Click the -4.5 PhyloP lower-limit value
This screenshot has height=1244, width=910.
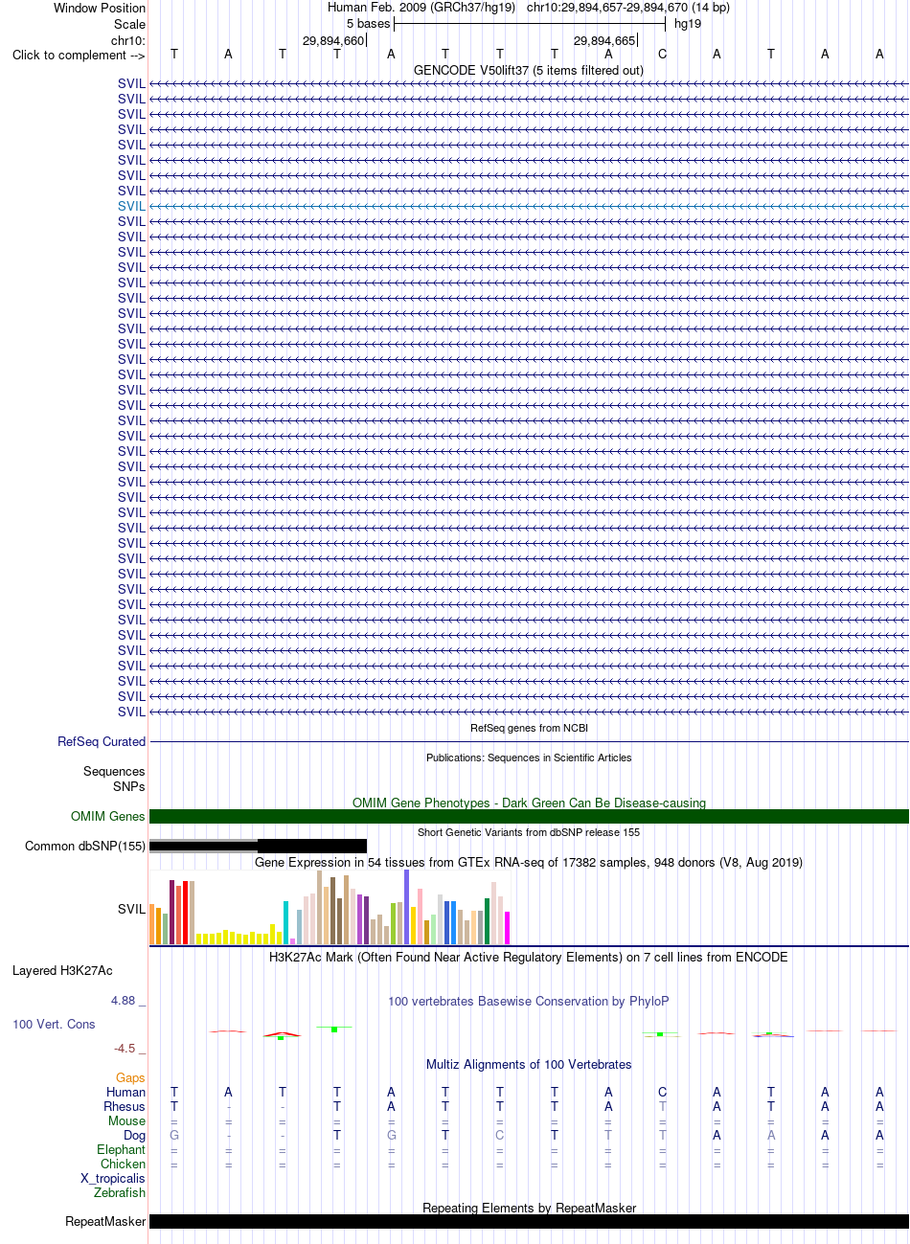click(x=125, y=1048)
